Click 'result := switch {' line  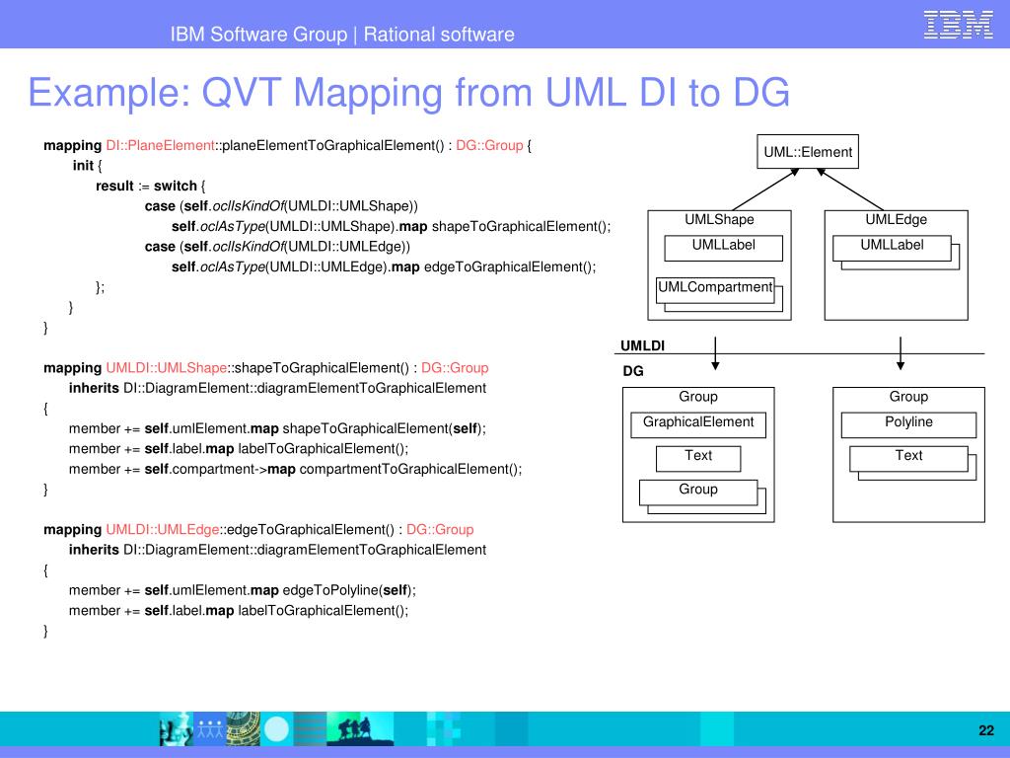point(151,186)
